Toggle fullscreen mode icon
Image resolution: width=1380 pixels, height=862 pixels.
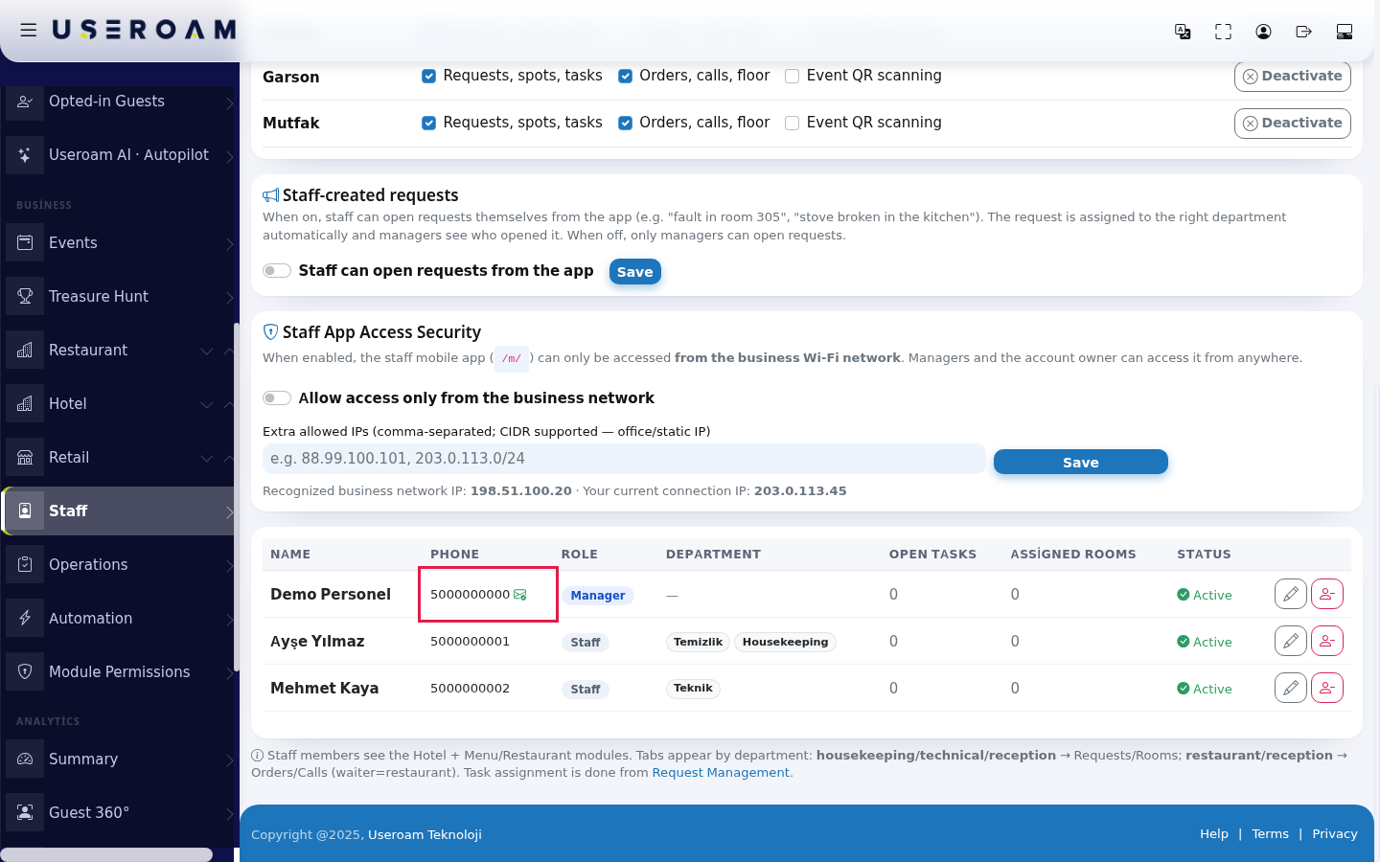(1223, 32)
